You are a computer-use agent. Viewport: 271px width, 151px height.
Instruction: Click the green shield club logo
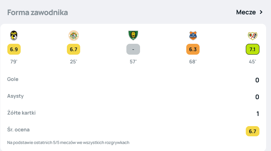click(133, 35)
